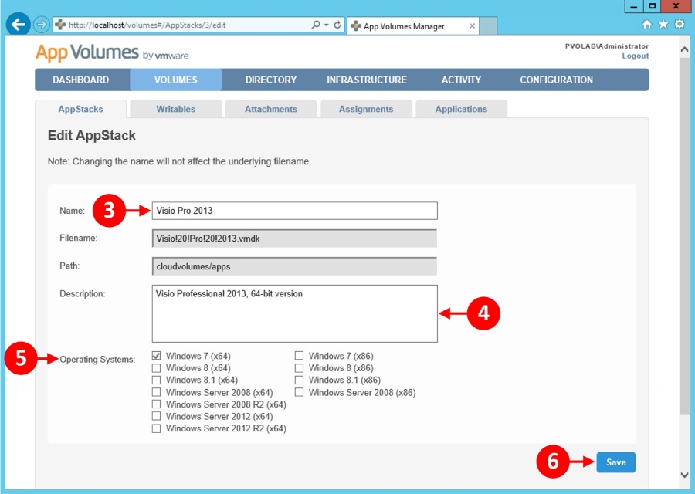Switch to the Writables tab

point(175,109)
